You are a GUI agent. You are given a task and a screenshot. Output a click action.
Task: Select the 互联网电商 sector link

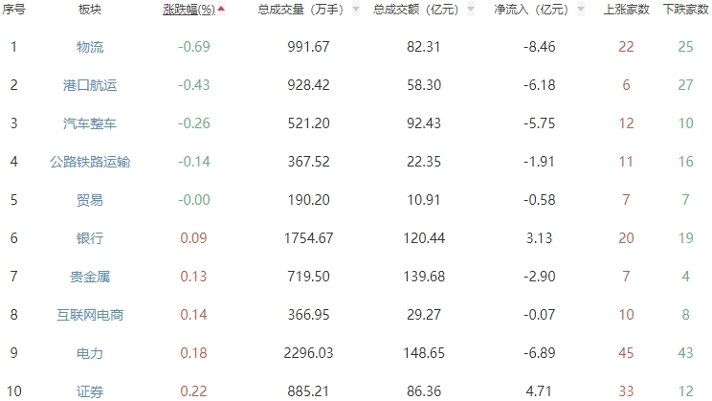pyautogui.click(x=90, y=315)
